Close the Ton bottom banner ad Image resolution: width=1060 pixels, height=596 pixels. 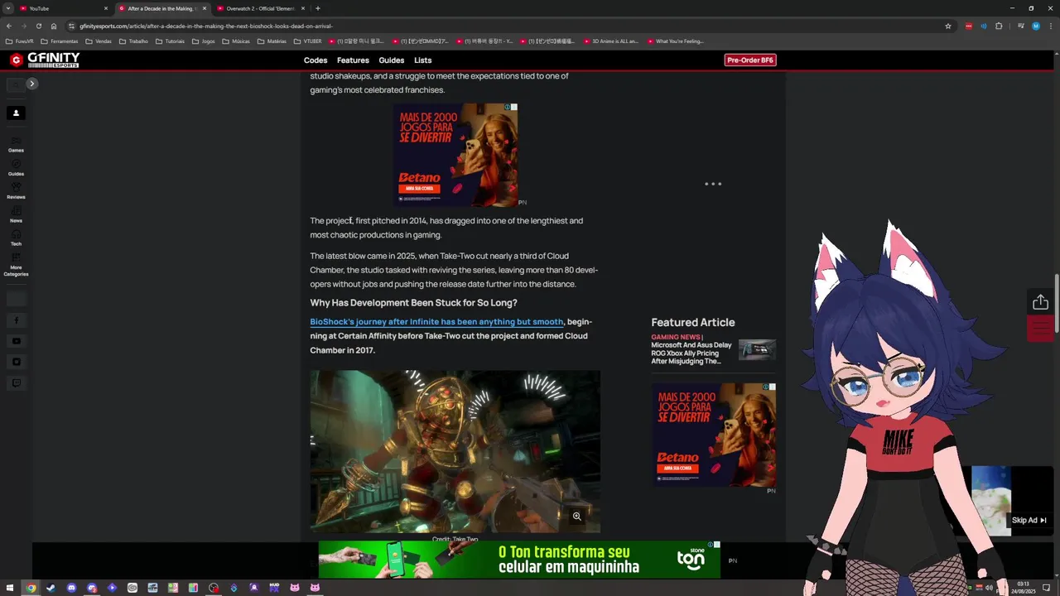[717, 545]
